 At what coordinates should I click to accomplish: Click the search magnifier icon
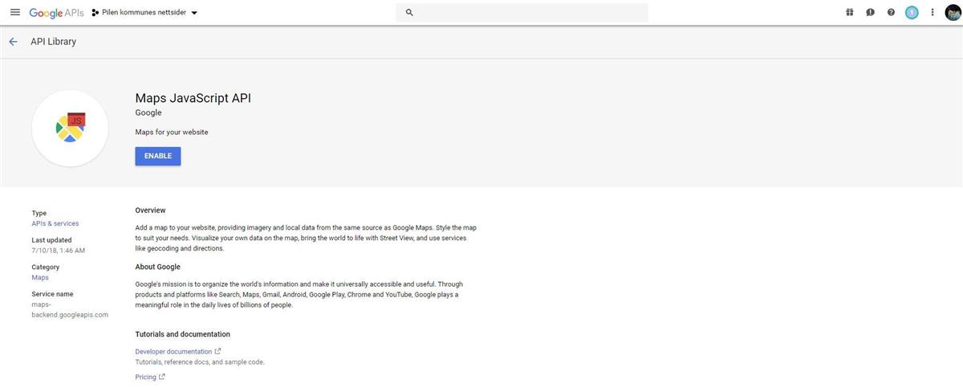click(409, 13)
